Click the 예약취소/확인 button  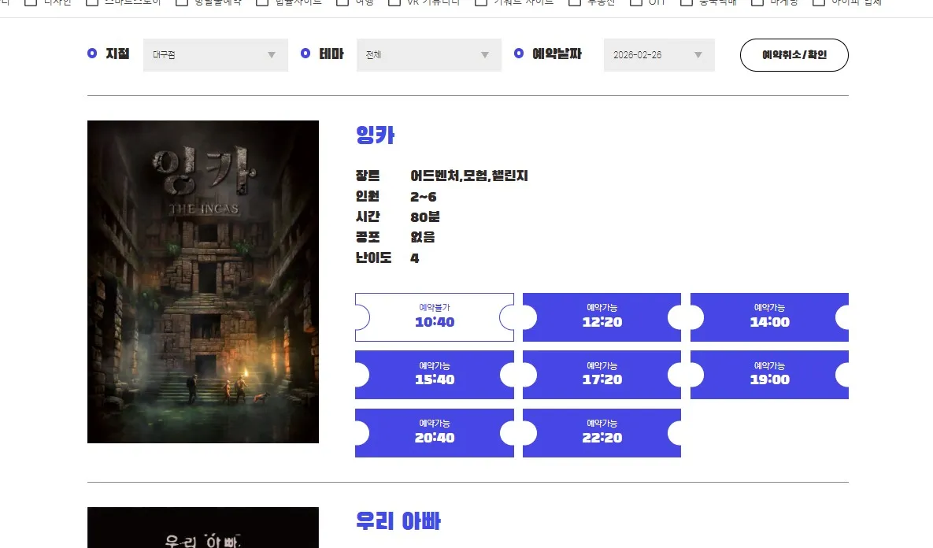click(794, 55)
